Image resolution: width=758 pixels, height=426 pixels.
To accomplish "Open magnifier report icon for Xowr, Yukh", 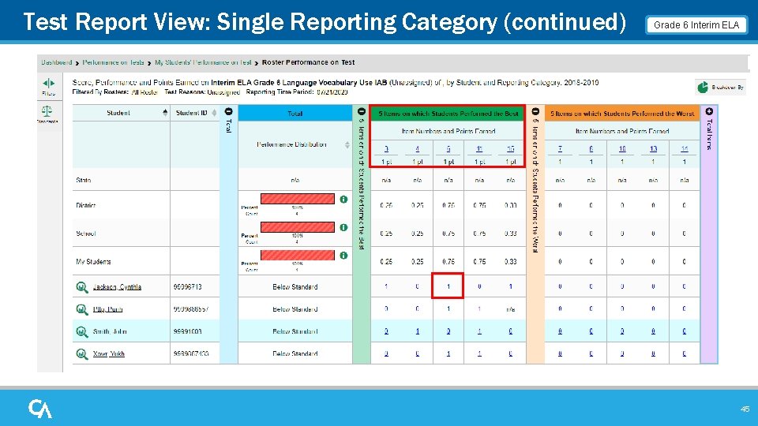I will (x=82, y=353).
